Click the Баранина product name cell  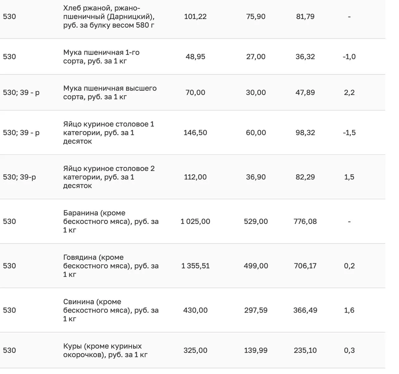pos(111,221)
